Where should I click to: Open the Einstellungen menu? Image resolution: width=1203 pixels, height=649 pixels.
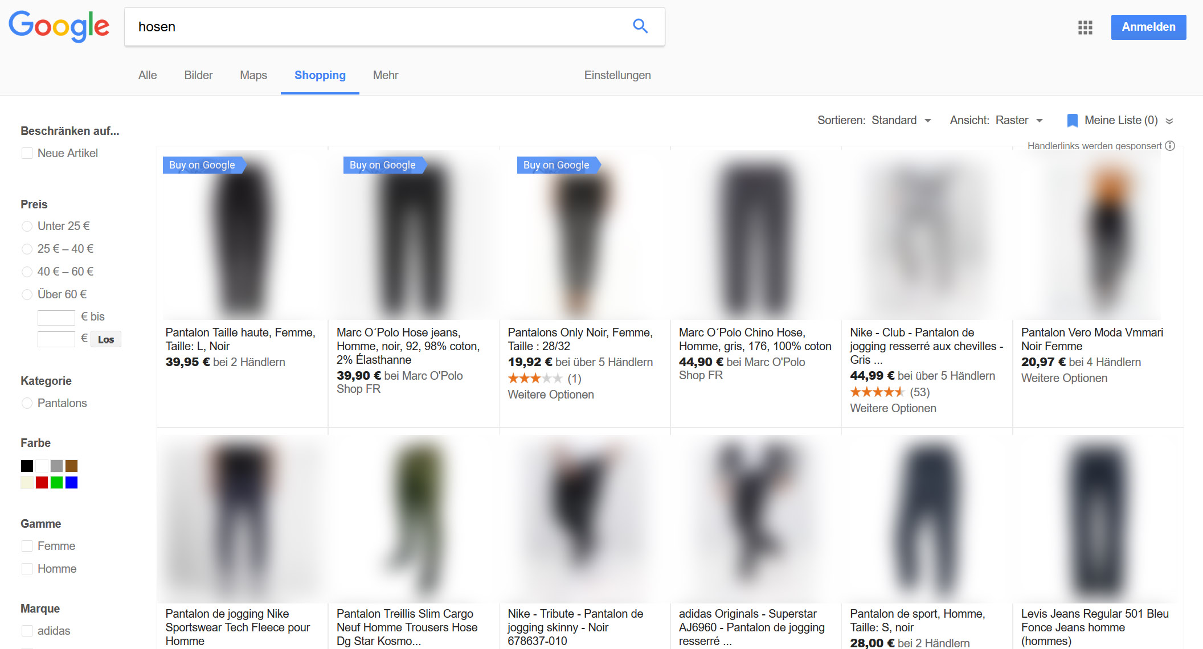point(617,75)
